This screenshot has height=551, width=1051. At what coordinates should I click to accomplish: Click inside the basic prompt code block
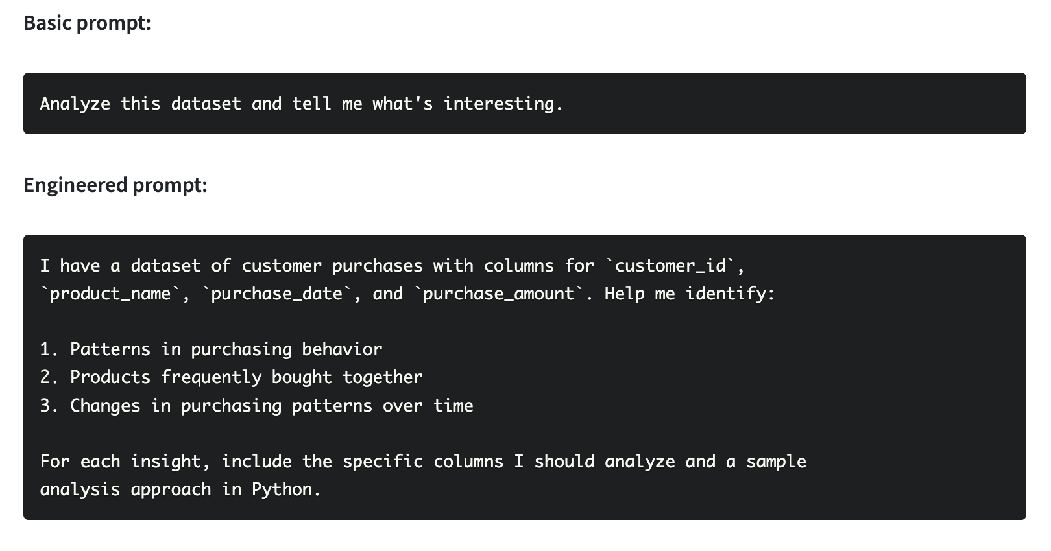(525, 104)
